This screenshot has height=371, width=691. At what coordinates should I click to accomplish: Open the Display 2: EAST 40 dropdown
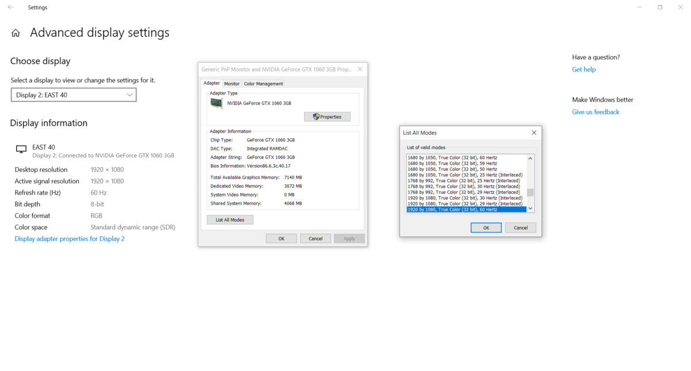(74, 95)
